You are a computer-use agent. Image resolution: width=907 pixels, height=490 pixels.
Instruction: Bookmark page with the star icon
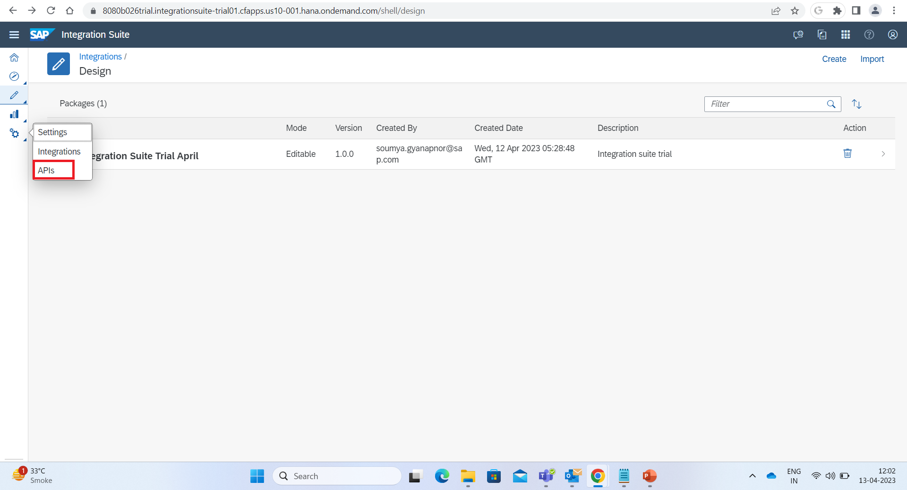(795, 10)
